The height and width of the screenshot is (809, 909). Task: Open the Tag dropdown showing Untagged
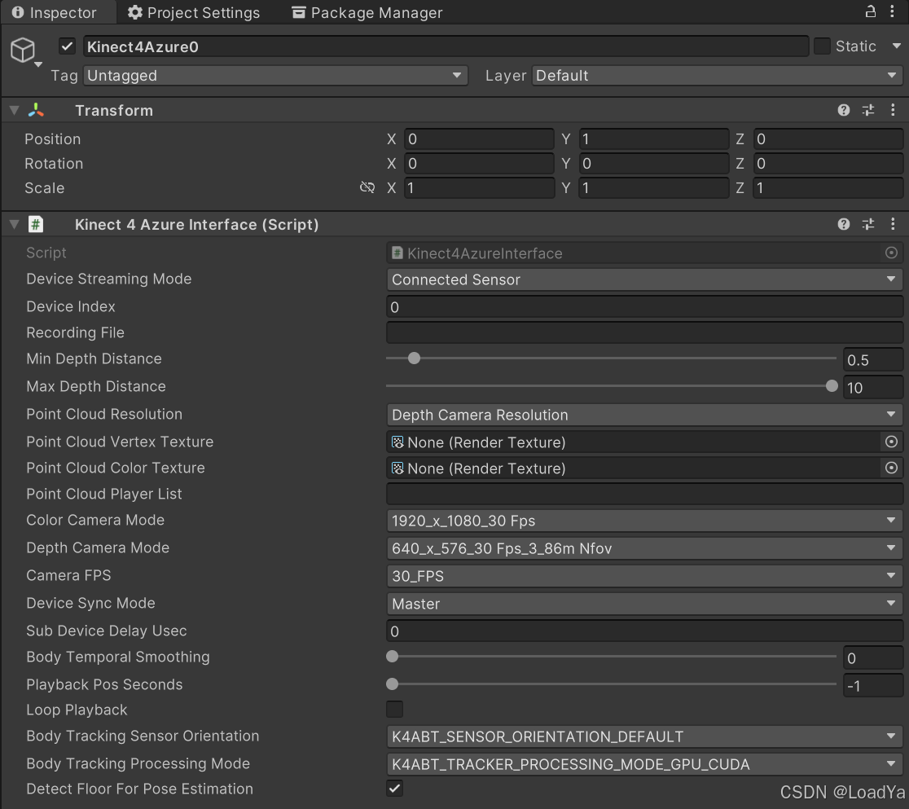pyautogui.click(x=275, y=76)
